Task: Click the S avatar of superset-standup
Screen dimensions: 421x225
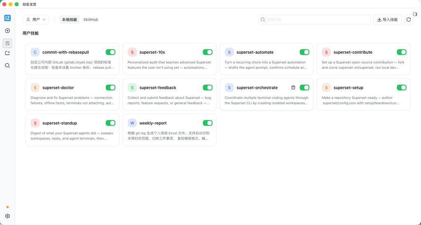Action: [x=35, y=123]
